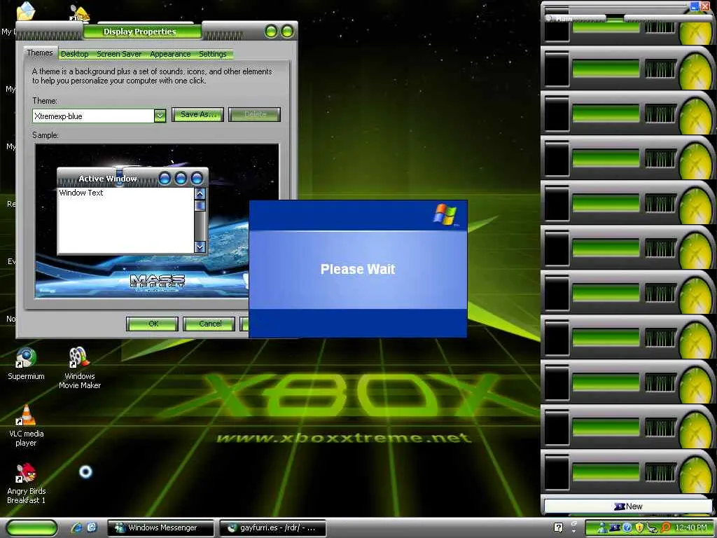Click the 12:40 PM system clock
This screenshot has height=538, width=717.
[691, 527]
